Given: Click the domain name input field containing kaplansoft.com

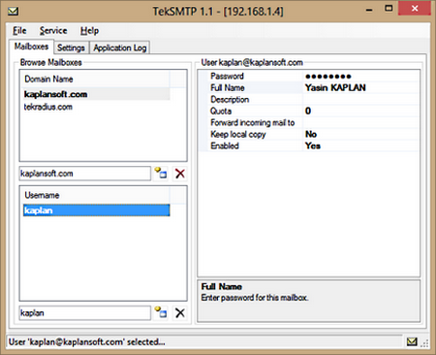Looking at the screenshot, I should 85,174.
